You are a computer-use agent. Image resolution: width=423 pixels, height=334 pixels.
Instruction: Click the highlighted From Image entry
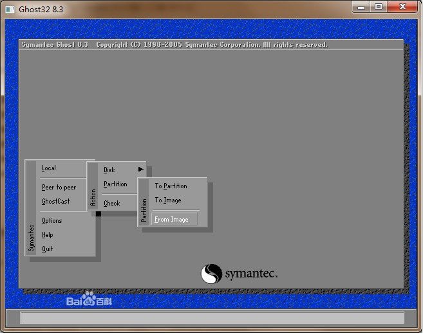tap(174, 219)
